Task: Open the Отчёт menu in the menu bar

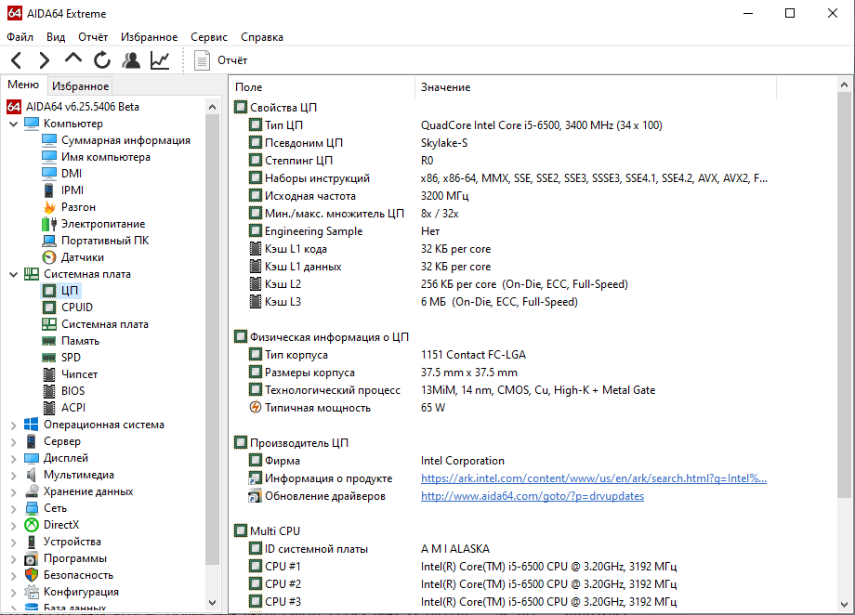Action: coord(93,37)
